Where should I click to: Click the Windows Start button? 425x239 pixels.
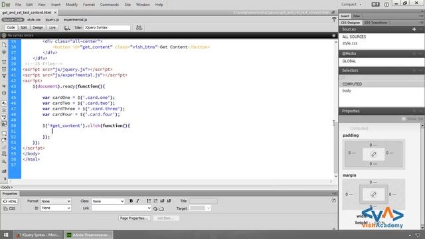click(x=6, y=235)
